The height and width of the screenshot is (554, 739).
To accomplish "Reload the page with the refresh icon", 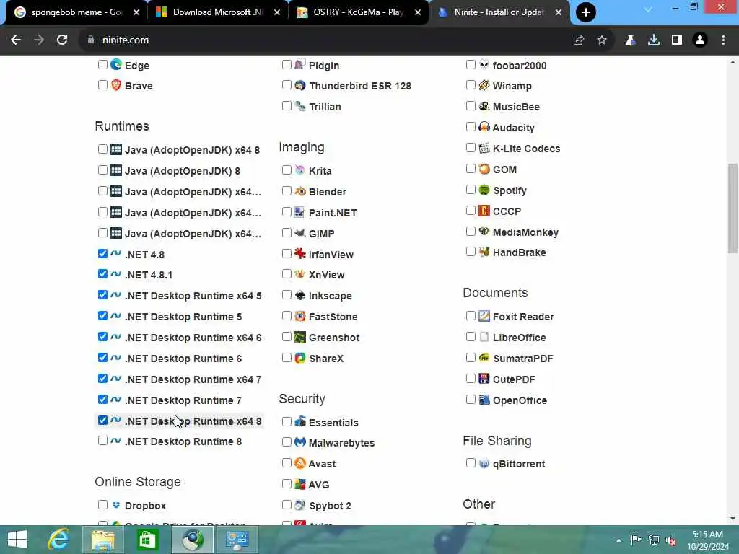I will pos(62,40).
